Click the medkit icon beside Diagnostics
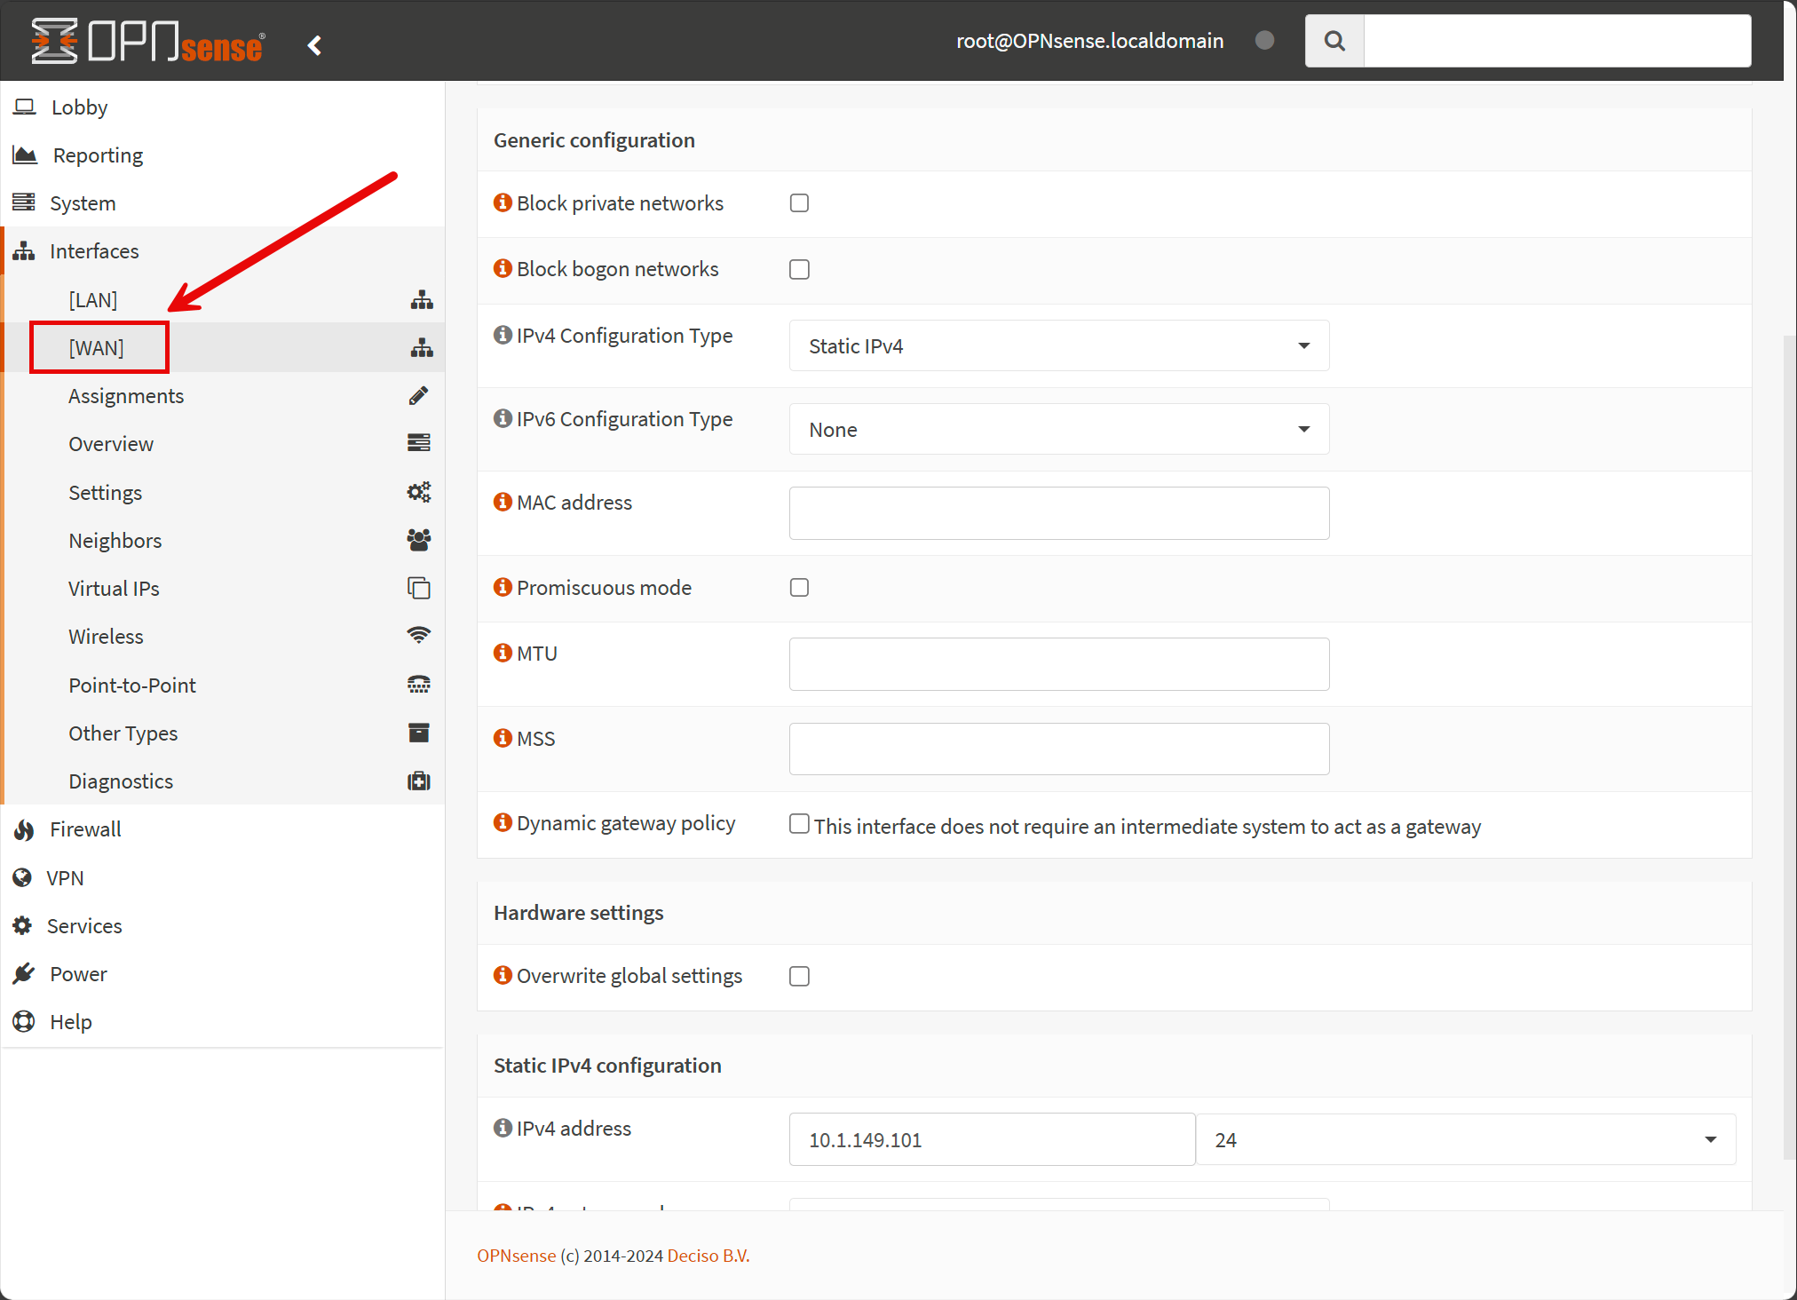1797x1300 pixels. (x=419, y=781)
